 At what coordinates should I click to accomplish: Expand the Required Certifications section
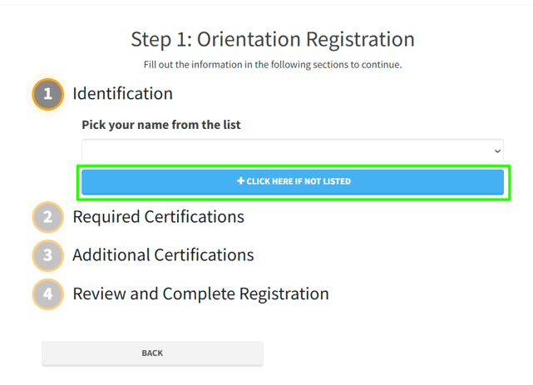click(158, 217)
